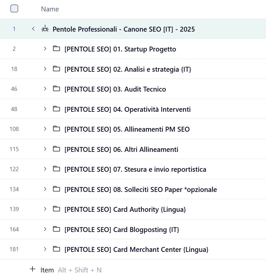The width and height of the screenshot is (266, 276).
Task: Click the project icon beside Pentole Professionali
Action: tap(45, 29)
